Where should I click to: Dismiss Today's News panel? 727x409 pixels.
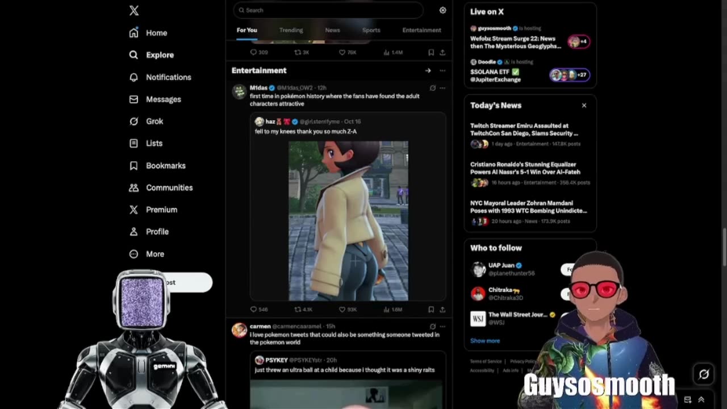coord(584,105)
